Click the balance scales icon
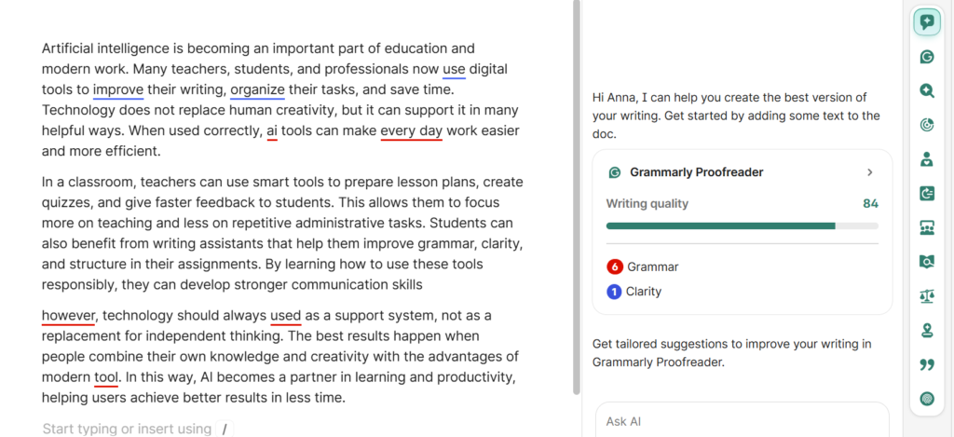Viewport: 954px width, 437px height. click(926, 296)
